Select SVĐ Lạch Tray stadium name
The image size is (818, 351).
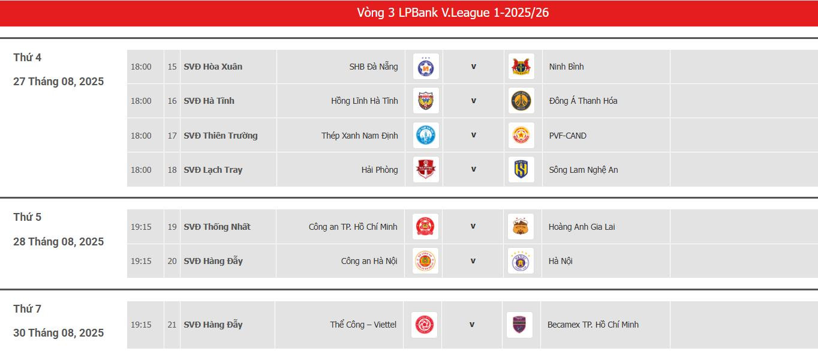pos(213,170)
